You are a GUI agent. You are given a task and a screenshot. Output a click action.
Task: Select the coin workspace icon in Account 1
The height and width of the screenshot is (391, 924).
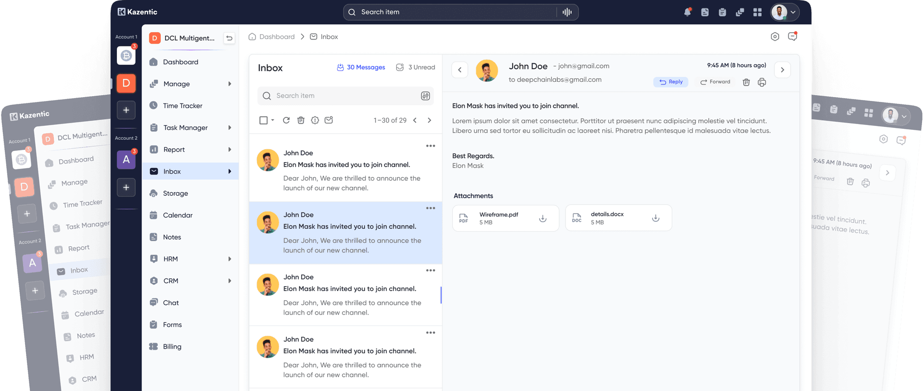click(126, 55)
